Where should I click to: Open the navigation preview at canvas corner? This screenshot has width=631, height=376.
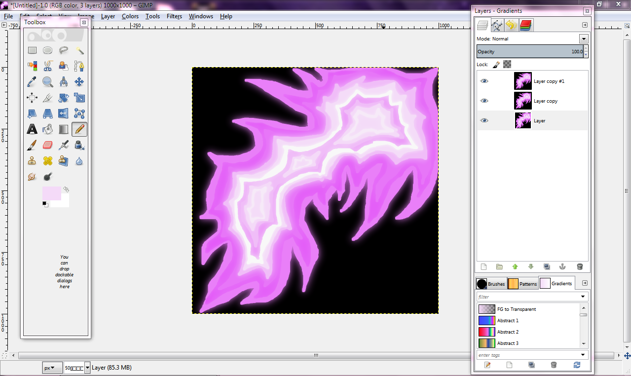[x=627, y=355]
